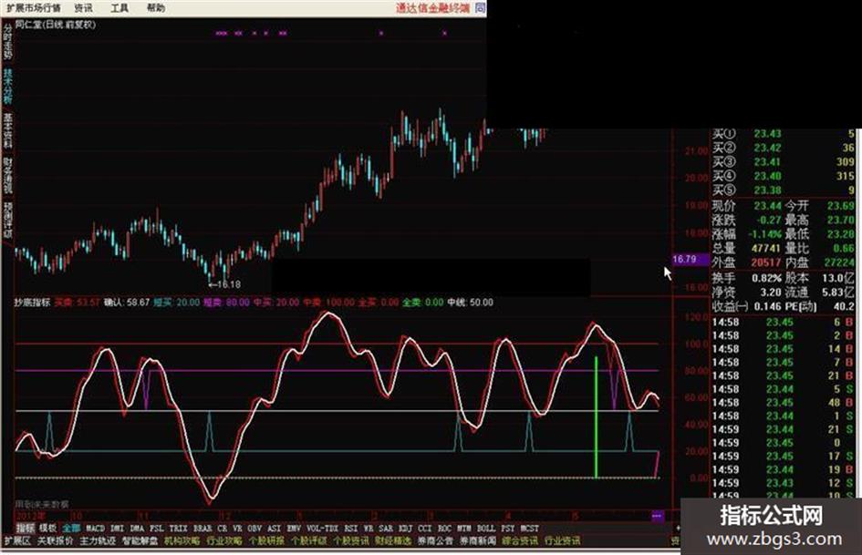Select the 分时走势 sidebar tab

coord(7,42)
